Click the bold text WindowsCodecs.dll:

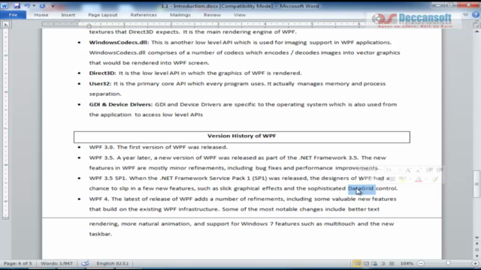coord(119,43)
